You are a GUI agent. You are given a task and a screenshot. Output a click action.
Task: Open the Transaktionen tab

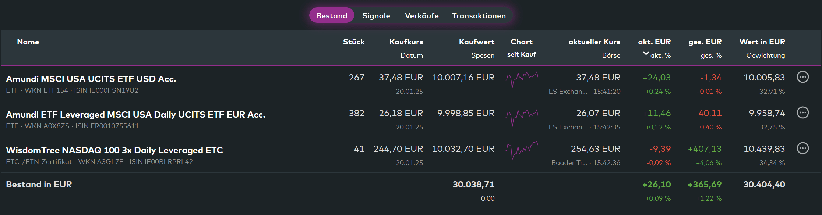(479, 16)
